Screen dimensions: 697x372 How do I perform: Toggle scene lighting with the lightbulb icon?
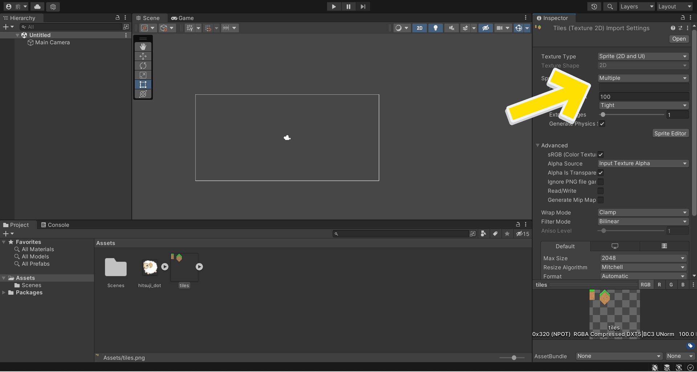tap(435, 28)
